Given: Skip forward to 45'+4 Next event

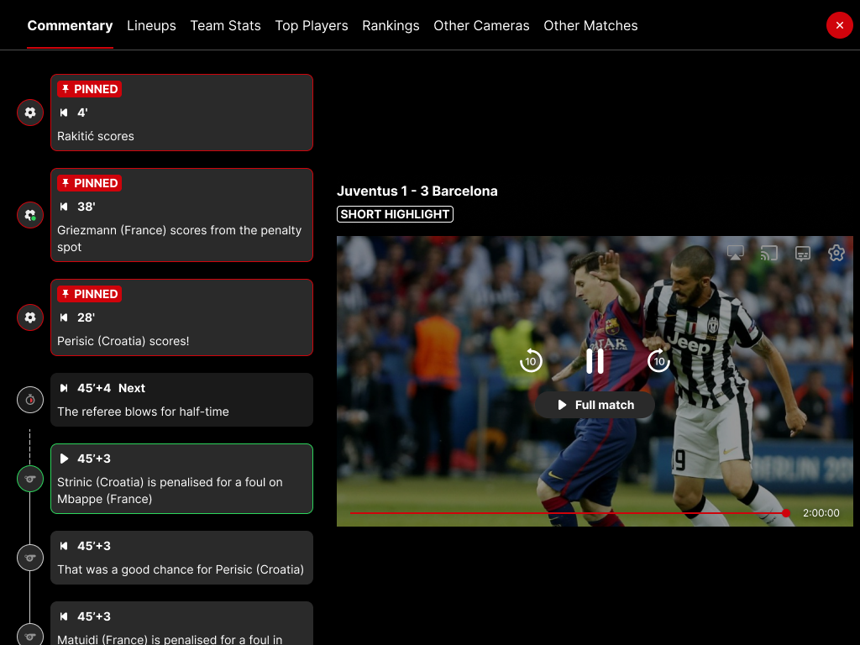Looking at the screenshot, I should point(64,388).
